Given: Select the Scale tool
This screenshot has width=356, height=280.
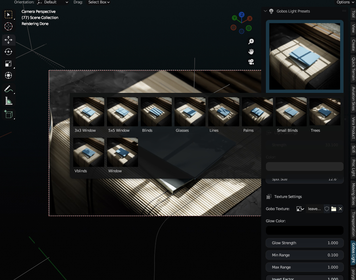Looking at the screenshot, I should (x=8, y=63).
